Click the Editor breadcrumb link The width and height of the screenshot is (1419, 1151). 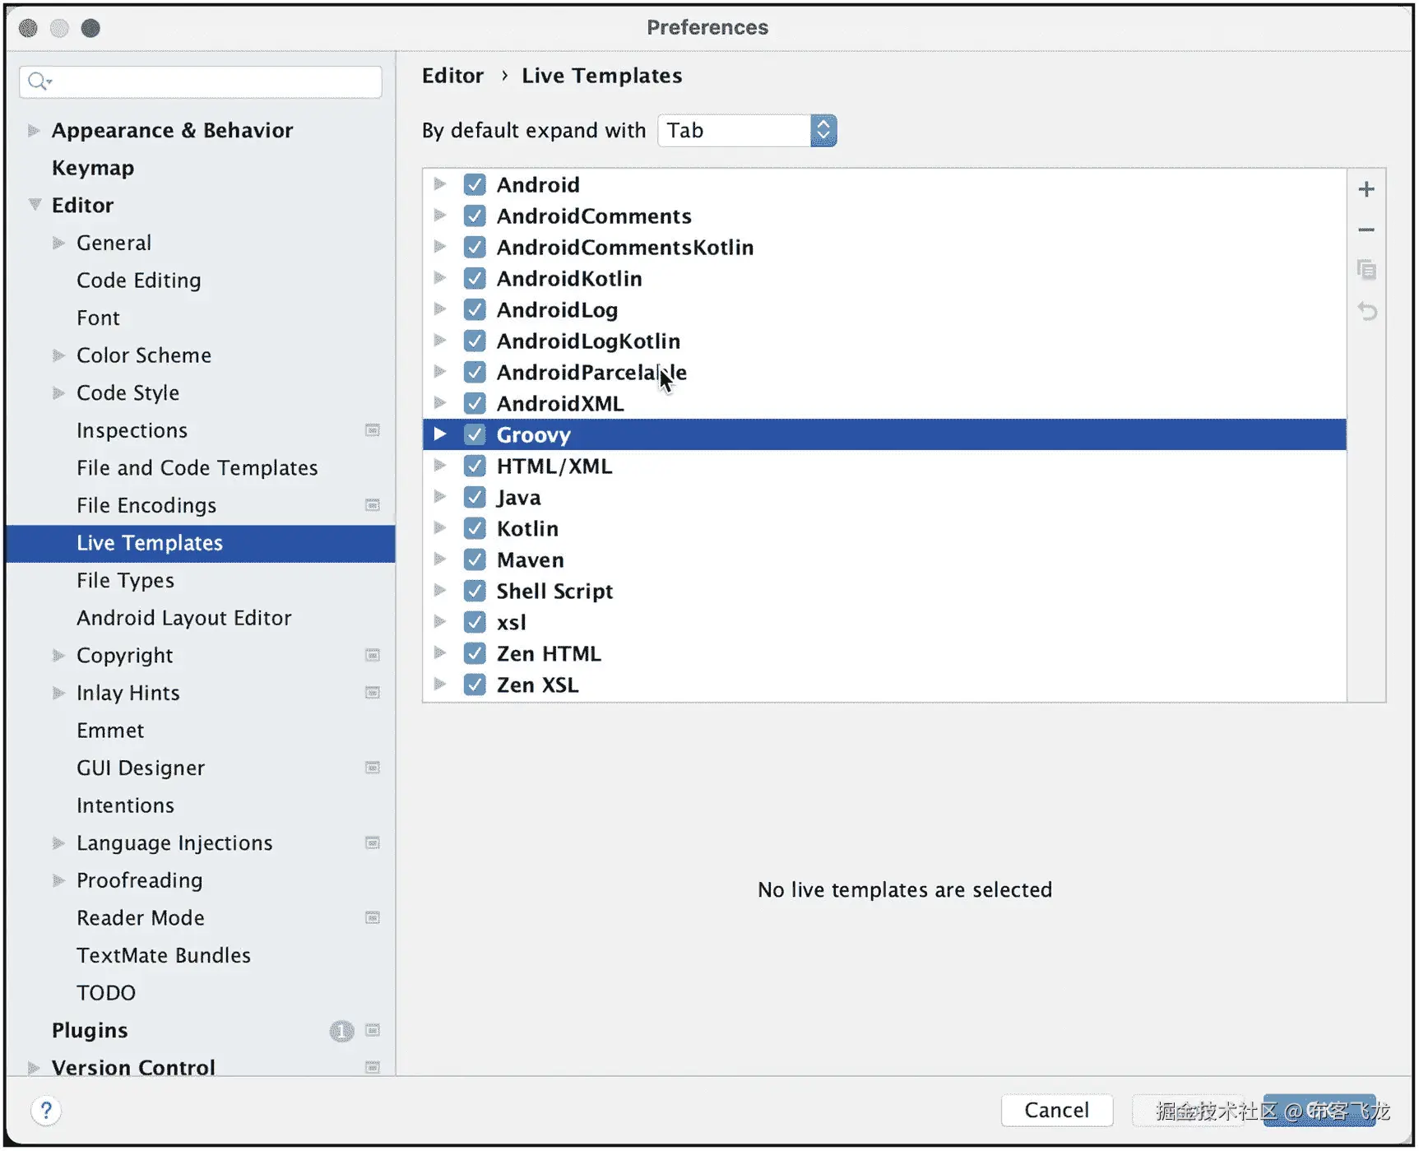pyautogui.click(x=452, y=76)
